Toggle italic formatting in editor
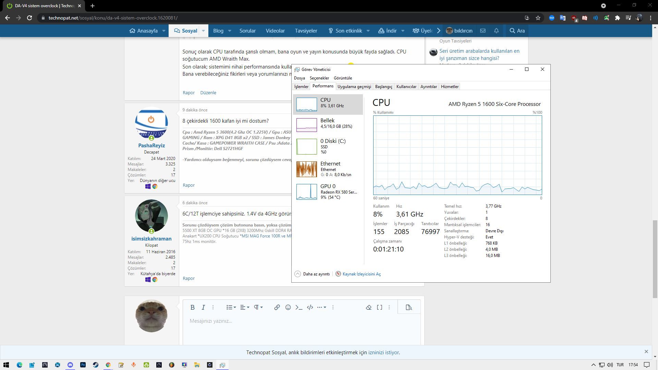658x370 pixels. (x=203, y=307)
